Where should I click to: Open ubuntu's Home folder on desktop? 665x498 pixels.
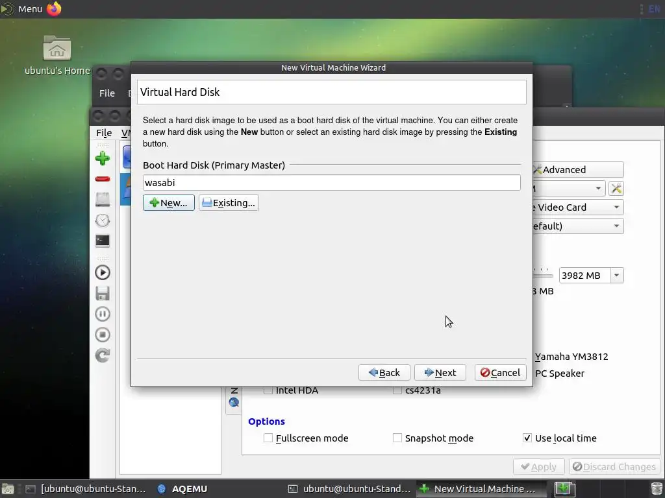pyautogui.click(x=57, y=56)
